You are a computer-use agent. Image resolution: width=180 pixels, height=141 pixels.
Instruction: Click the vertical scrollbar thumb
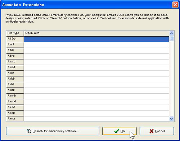(171, 39)
